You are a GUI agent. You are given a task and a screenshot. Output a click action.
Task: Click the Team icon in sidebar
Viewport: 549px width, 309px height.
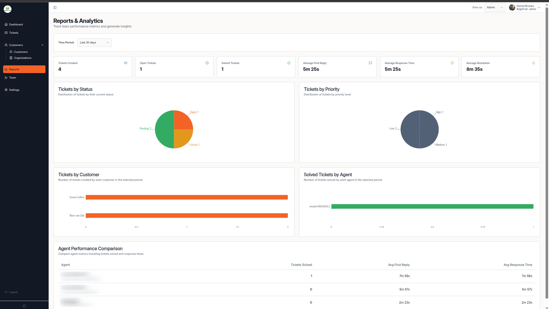(x=6, y=78)
